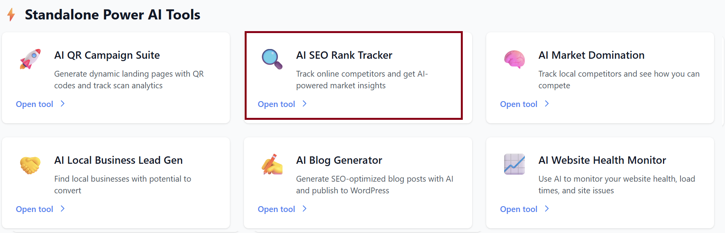Viewport: 725px width, 233px height.
Task: Click the chart icon for Website Health Monitor
Action: tap(514, 164)
